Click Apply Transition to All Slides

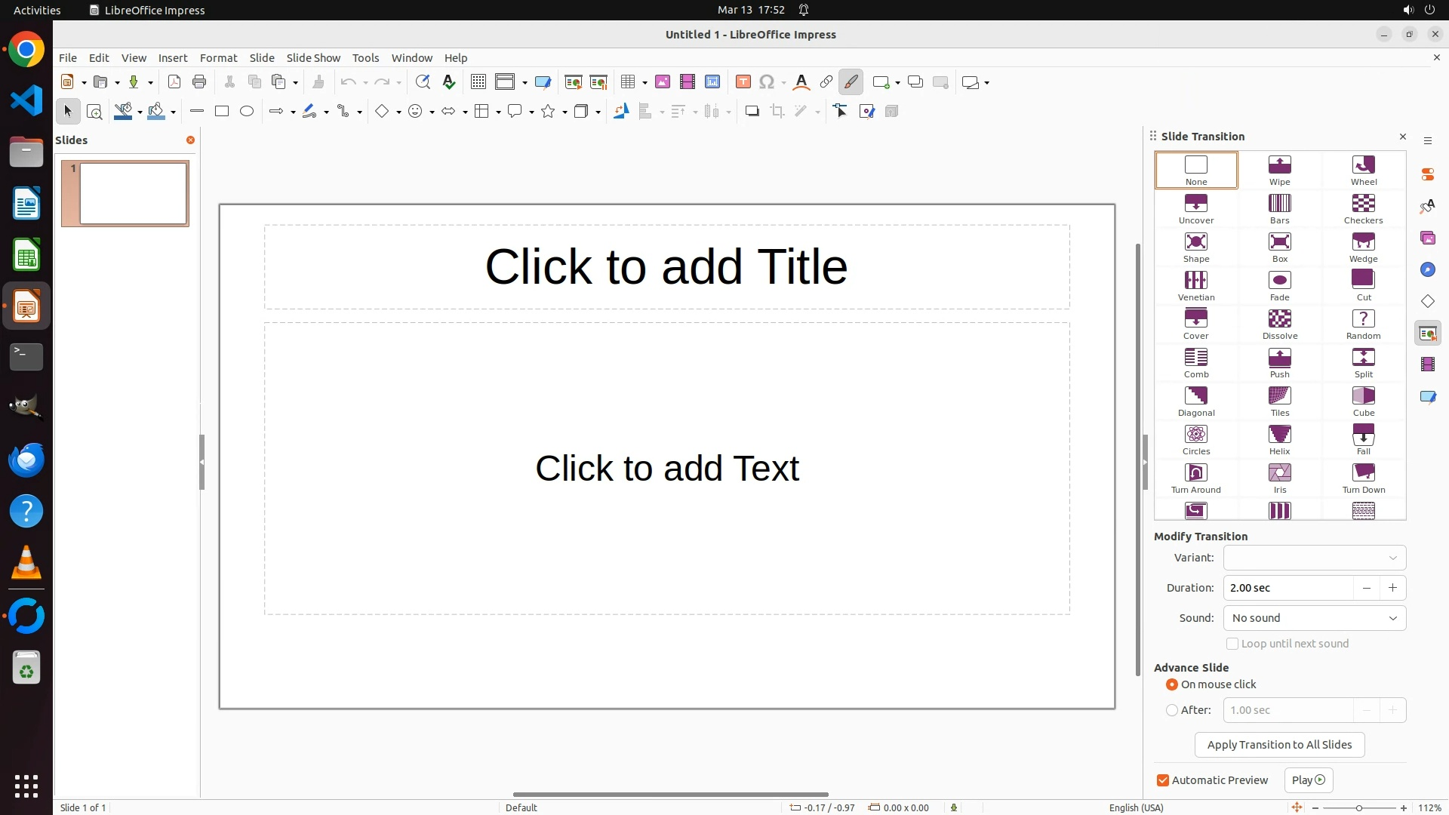click(x=1279, y=745)
